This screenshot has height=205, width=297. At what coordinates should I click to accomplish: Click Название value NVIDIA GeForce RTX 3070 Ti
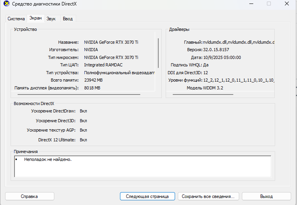tap(111, 42)
